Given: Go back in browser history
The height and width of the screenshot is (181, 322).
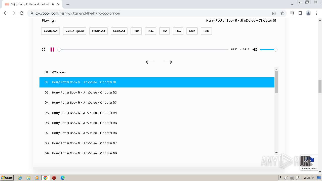Looking at the screenshot, I should pos(6,13).
